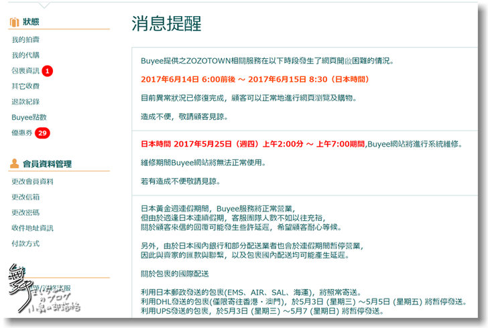The height and width of the screenshot is (328, 488).
Task: Click the line starting 關於顧客來信的回覆
Action: (x=241, y=228)
